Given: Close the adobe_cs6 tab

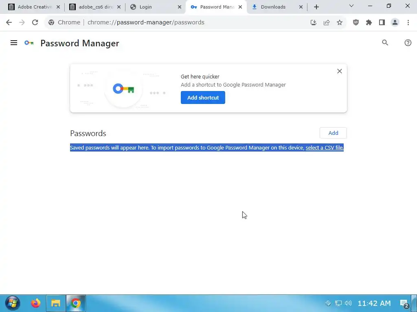Looking at the screenshot, I should pyautogui.click(x=119, y=7).
